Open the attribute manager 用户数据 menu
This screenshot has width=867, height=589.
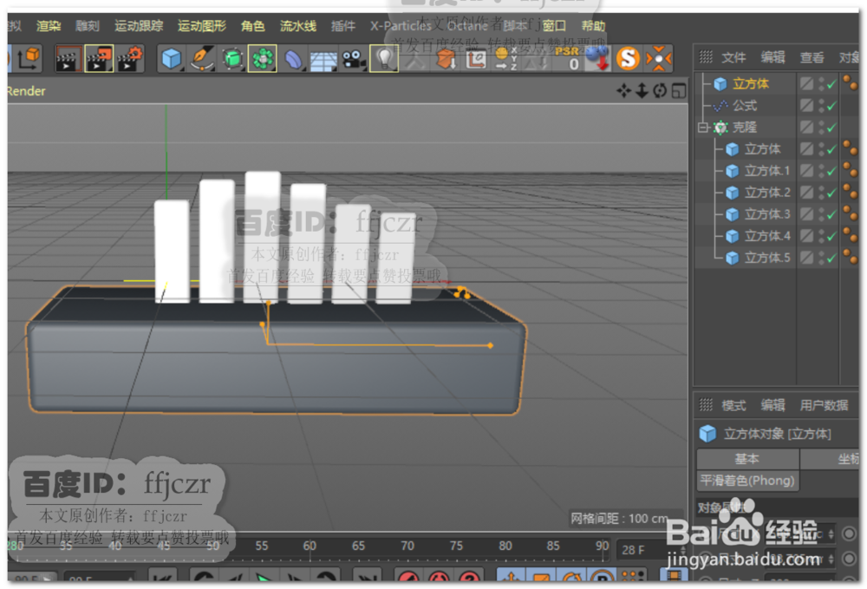point(824,405)
